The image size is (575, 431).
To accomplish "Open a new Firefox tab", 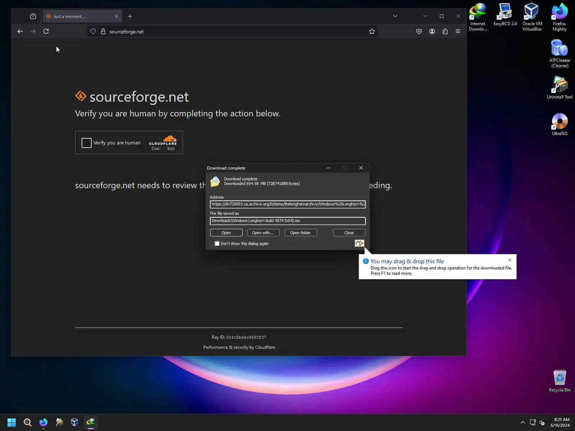I will point(130,17).
